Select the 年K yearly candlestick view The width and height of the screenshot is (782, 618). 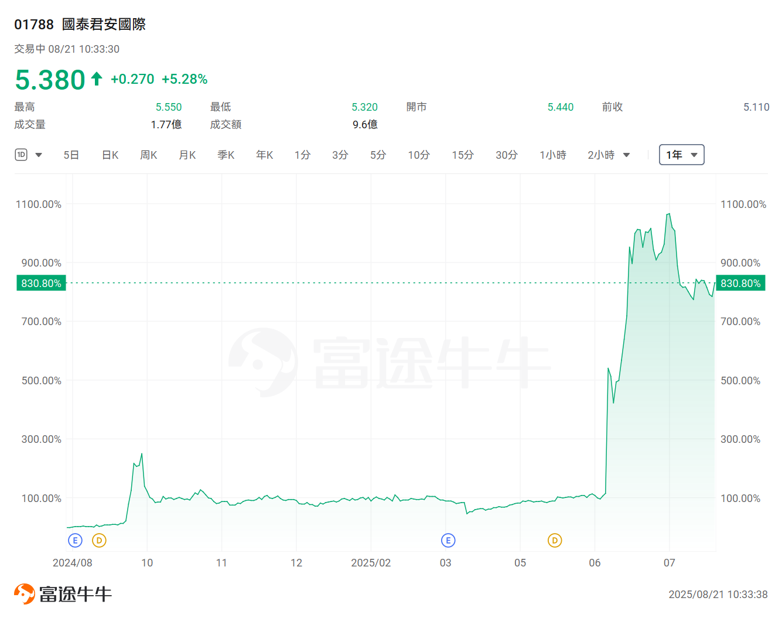264,155
